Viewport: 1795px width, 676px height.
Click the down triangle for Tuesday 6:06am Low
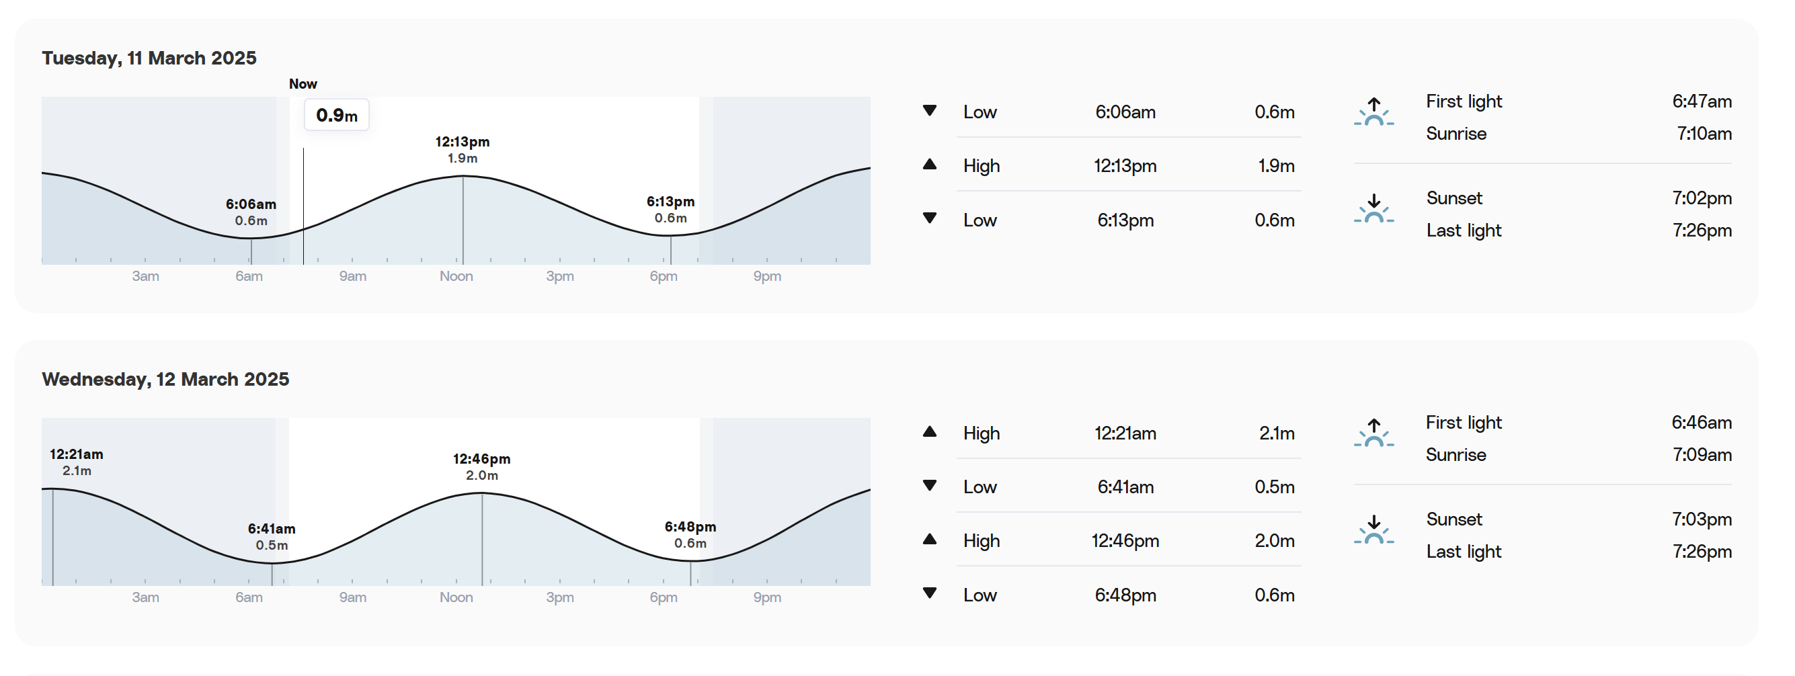[x=929, y=111]
